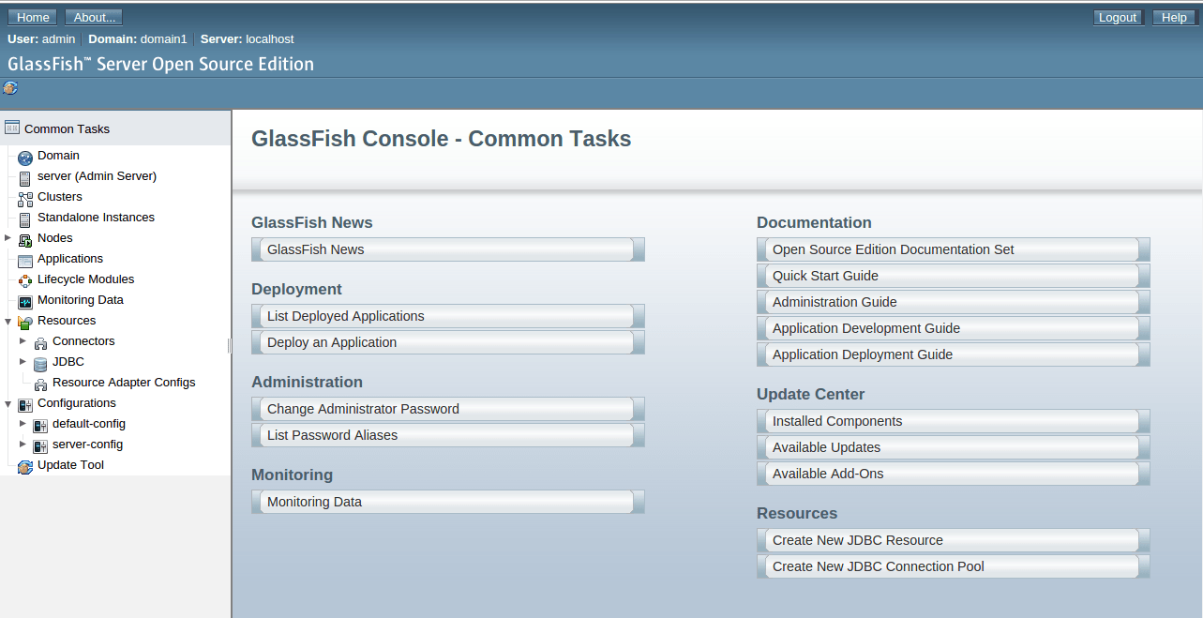Expand the Connectors tree node
Image resolution: width=1203 pixels, height=618 pixels.
click(23, 341)
